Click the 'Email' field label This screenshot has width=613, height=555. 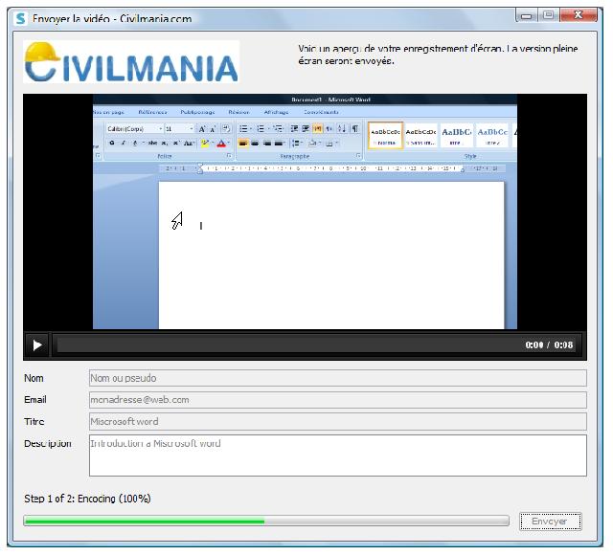[x=35, y=400]
